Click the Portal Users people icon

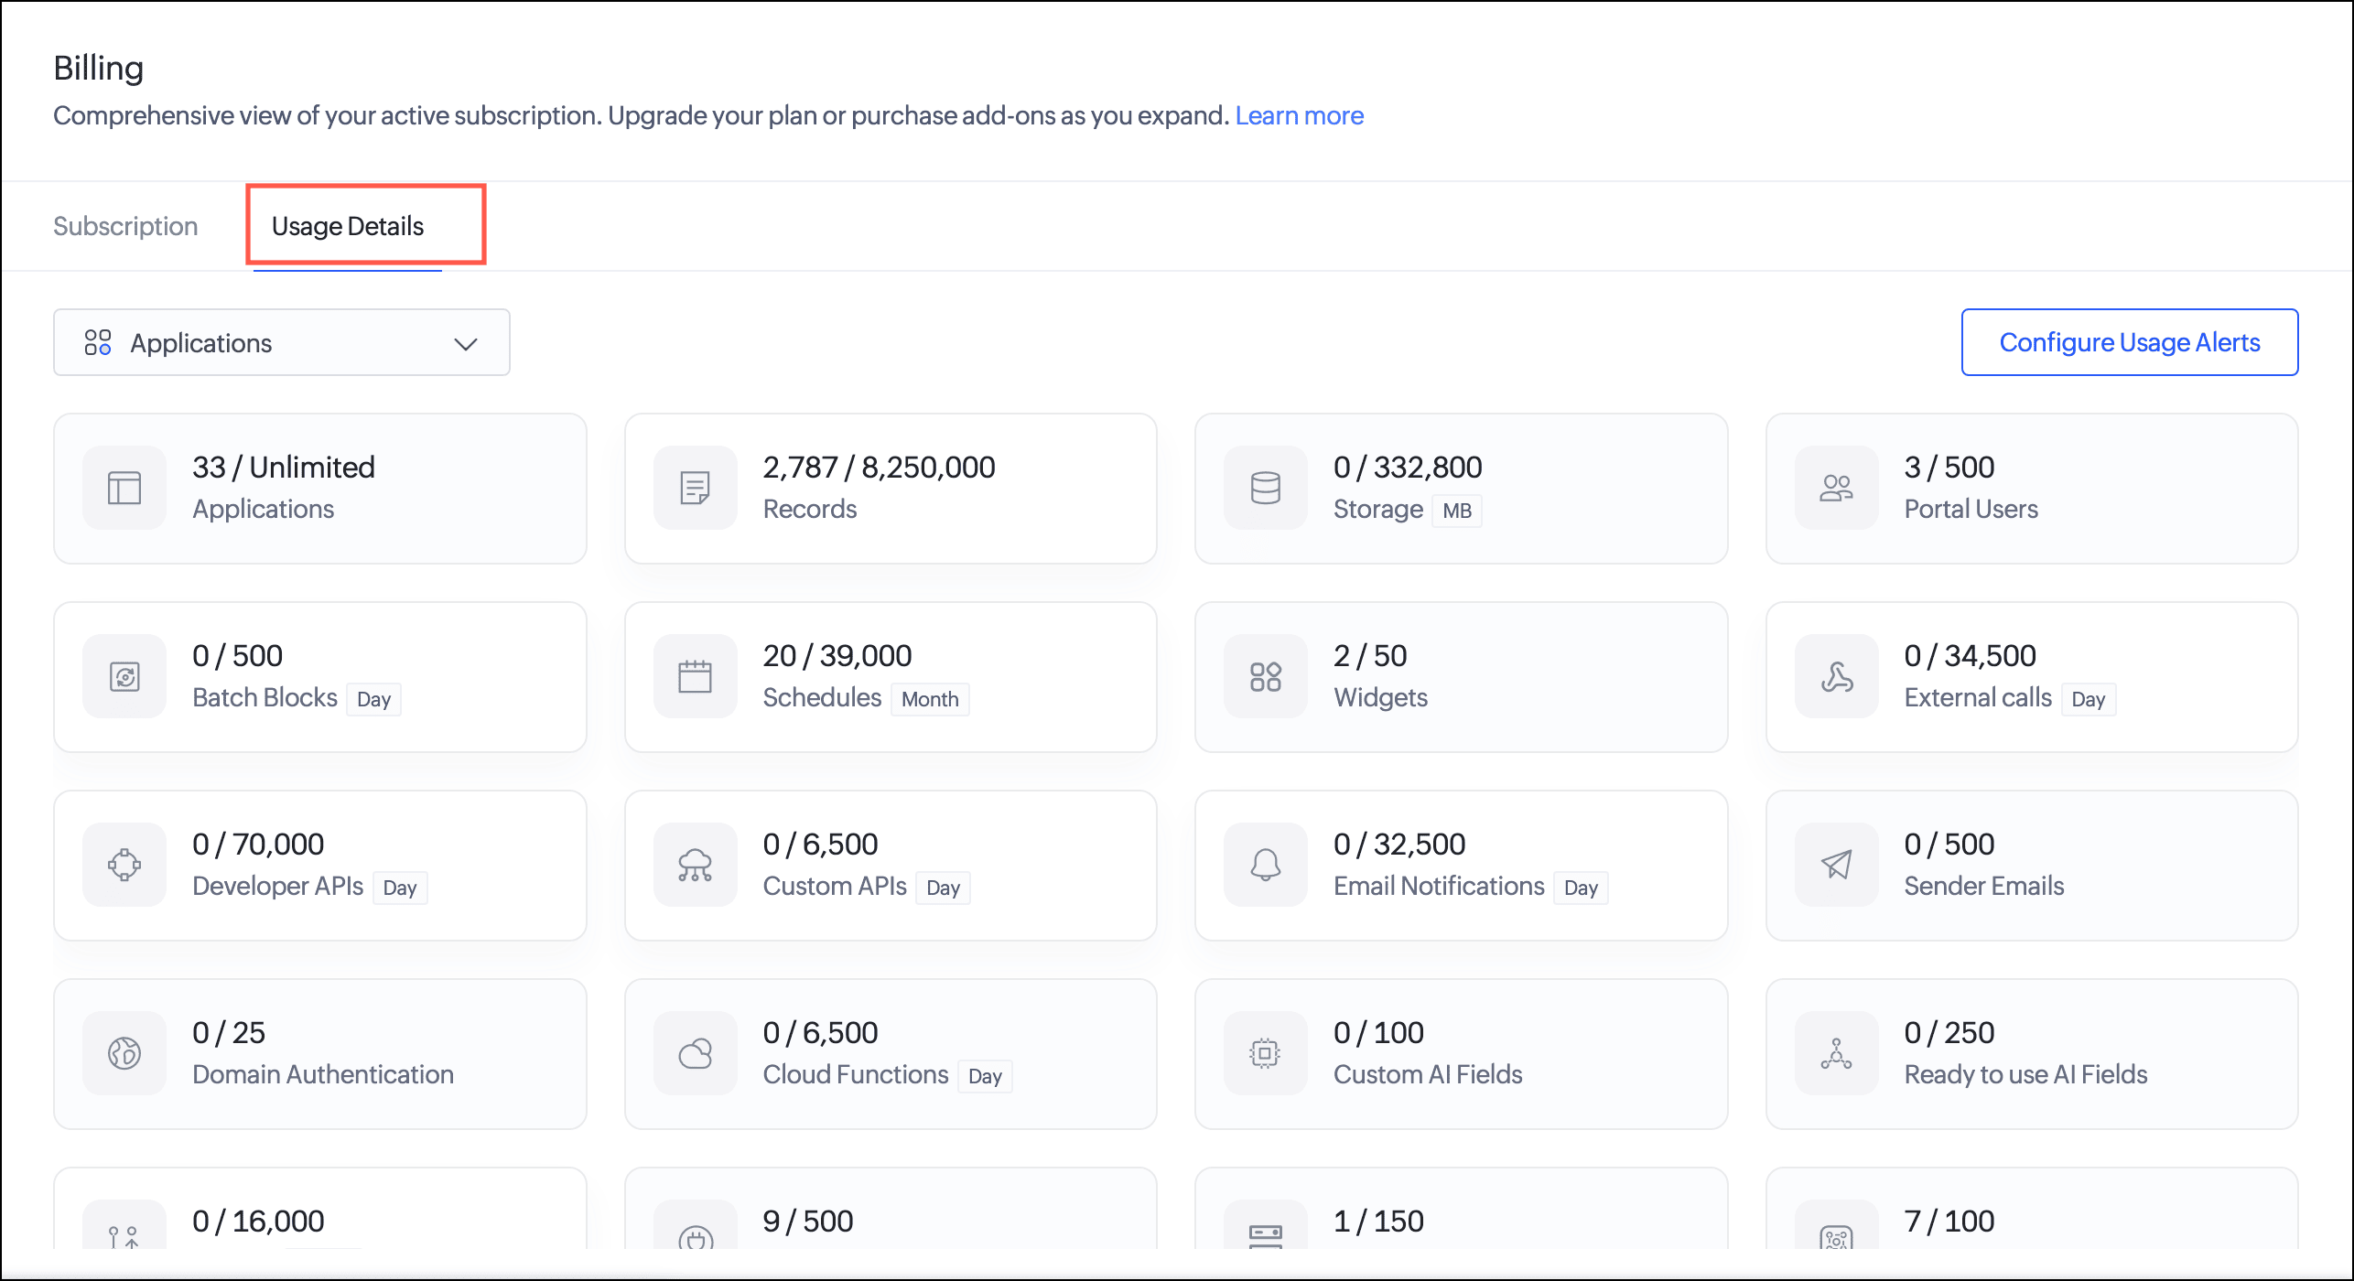point(1836,488)
